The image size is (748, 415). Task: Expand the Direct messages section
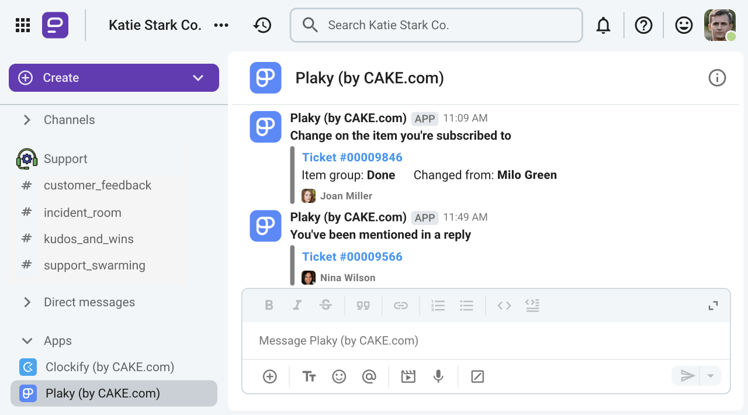pyautogui.click(x=26, y=302)
